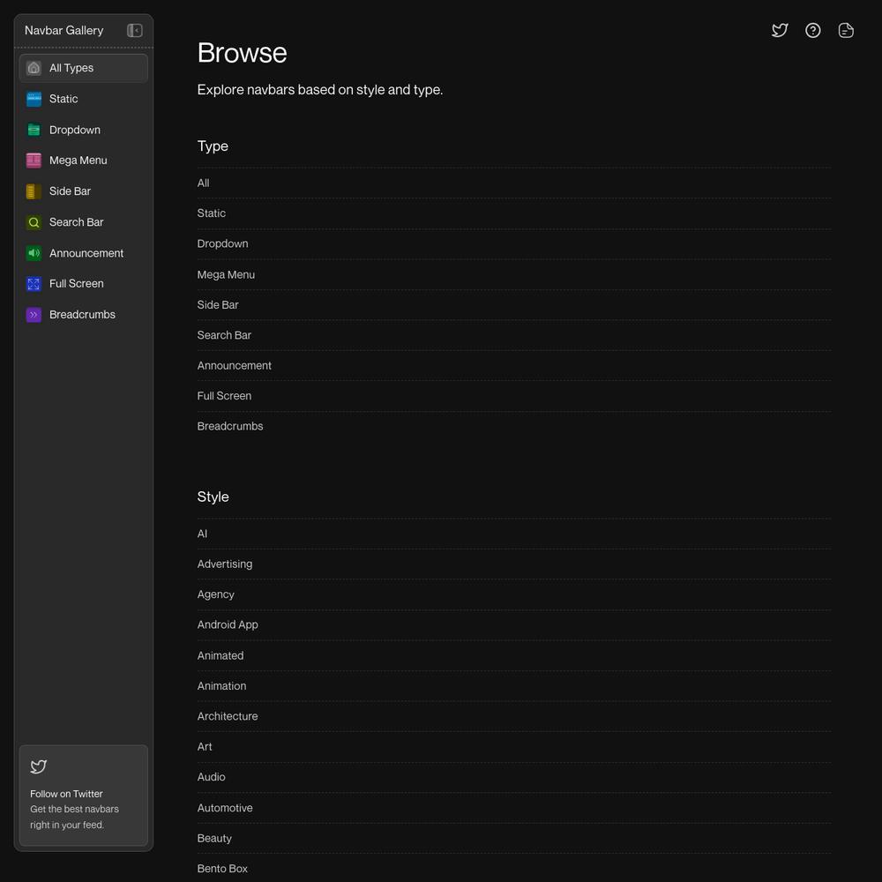Open Breadcrumbs link under Type list
The height and width of the screenshot is (882, 882).
pyautogui.click(x=230, y=426)
